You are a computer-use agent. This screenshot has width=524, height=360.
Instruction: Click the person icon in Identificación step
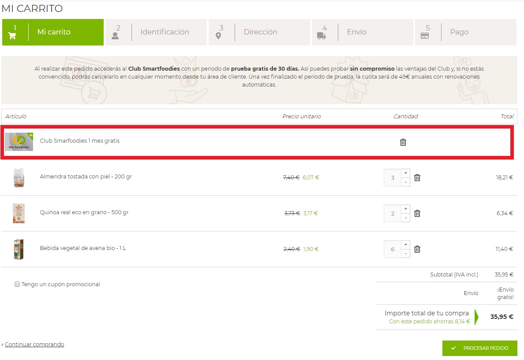(115, 36)
